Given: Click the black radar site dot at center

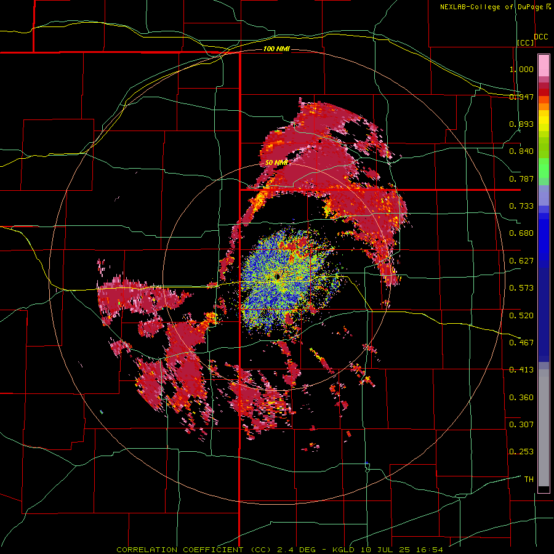Looking at the screenshot, I should (277, 276).
